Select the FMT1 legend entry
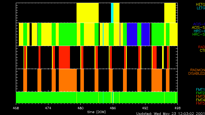 [x=200, y=90]
